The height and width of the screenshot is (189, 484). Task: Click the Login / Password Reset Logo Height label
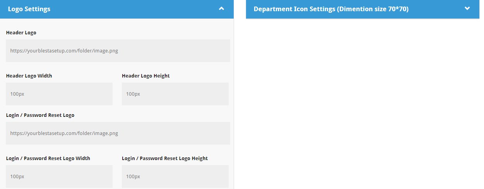pos(164,159)
